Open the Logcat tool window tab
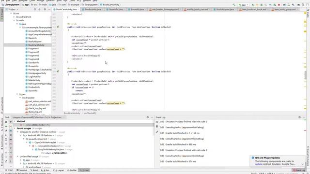Viewport: 310px width, 174px height. (x=59, y=170)
